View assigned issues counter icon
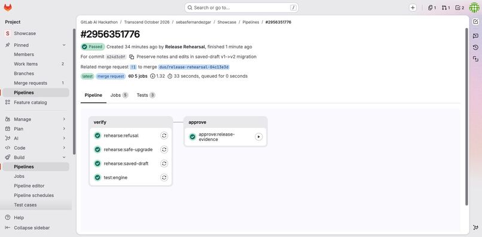This screenshot has width=482, height=237. 432,8
